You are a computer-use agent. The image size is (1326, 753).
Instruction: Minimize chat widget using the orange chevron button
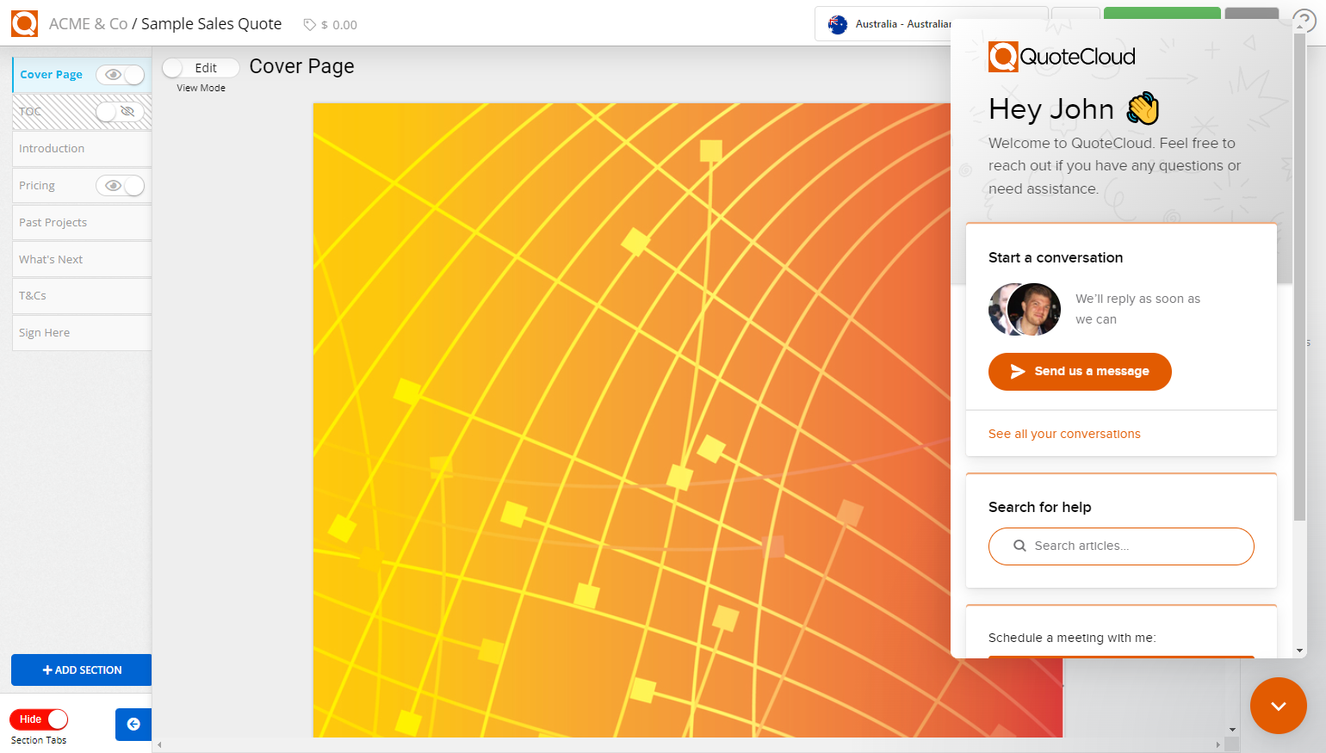click(x=1278, y=706)
